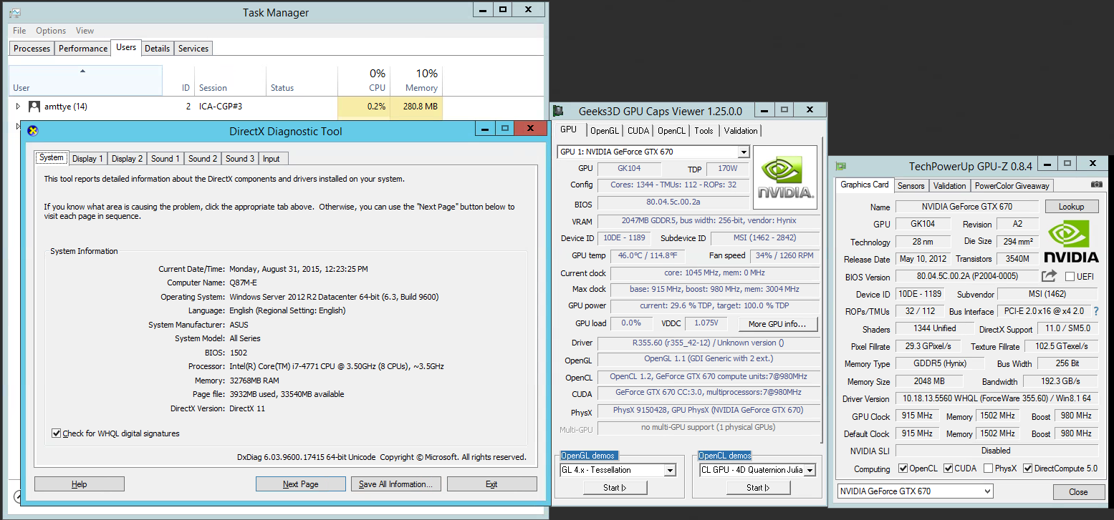Switch to Tools tab in GPU Caps Viewer
Screen dimensions: 1114x520
[704, 131]
